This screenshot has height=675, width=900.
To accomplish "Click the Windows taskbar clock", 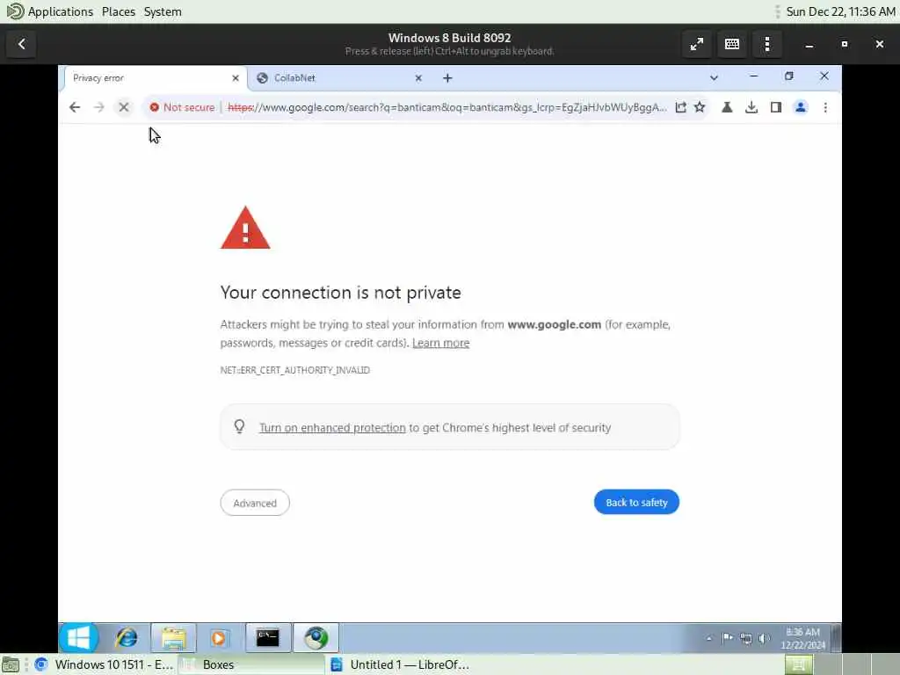I will (803, 638).
